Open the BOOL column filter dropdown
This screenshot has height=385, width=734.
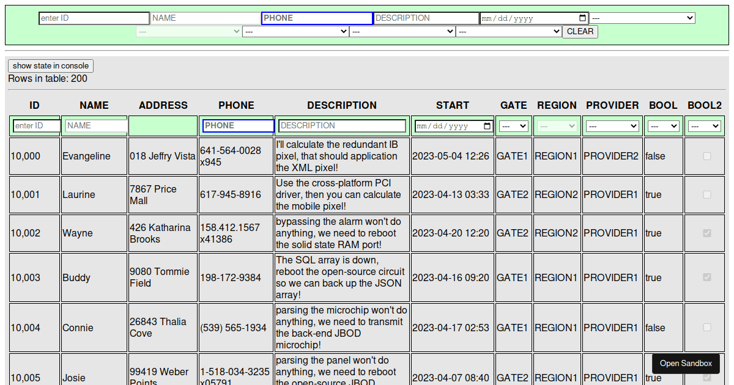(x=663, y=127)
